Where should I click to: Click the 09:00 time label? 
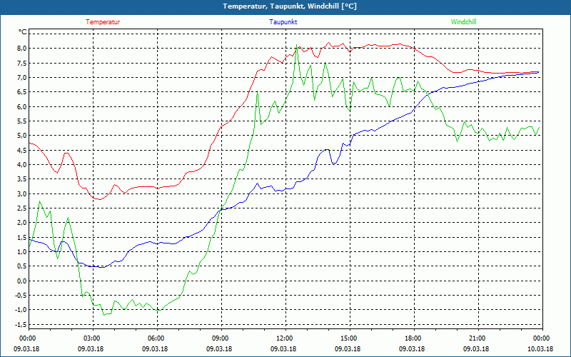click(219, 338)
